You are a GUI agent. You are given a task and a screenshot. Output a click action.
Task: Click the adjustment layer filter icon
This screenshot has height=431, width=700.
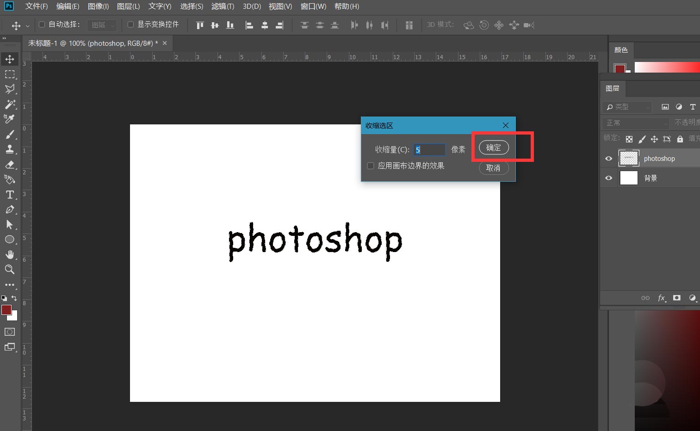coord(679,107)
